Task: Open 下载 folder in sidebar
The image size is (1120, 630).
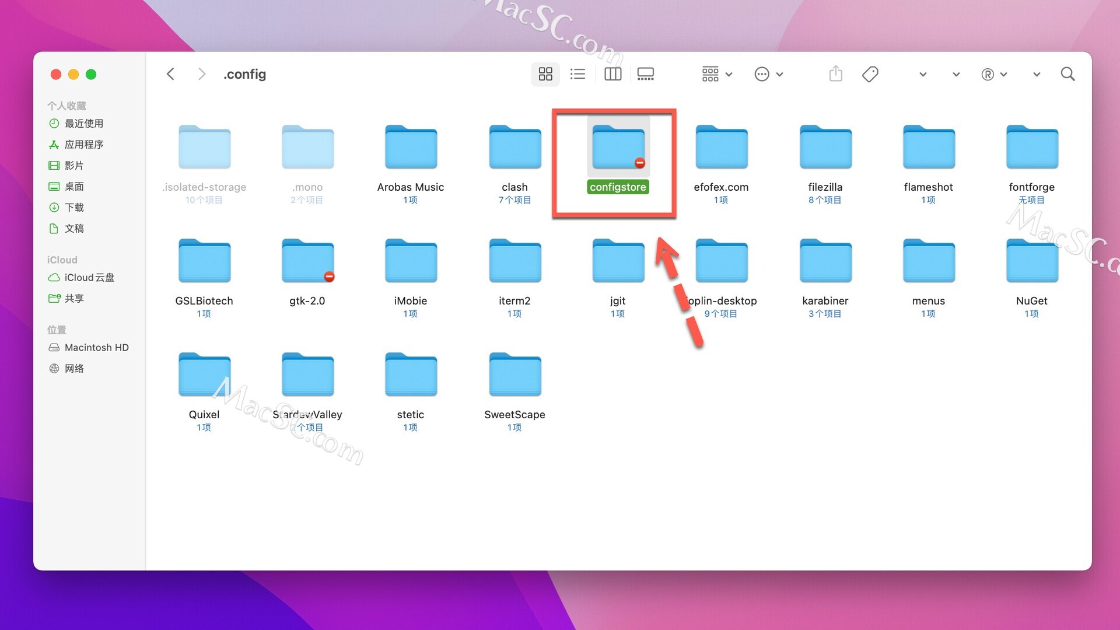Action: (74, 208)
